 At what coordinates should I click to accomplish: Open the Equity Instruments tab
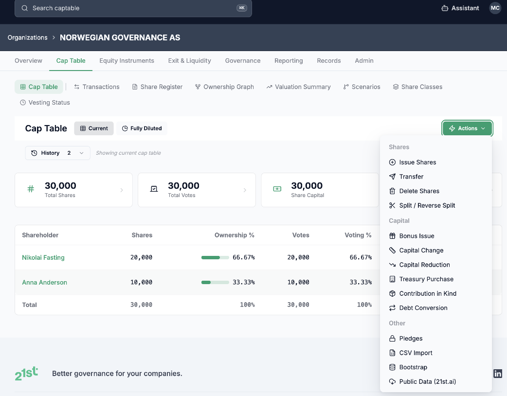[127, 61]
